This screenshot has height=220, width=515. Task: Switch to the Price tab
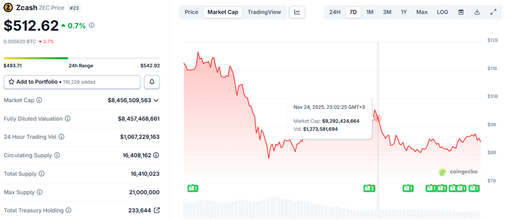click(191, 12)
